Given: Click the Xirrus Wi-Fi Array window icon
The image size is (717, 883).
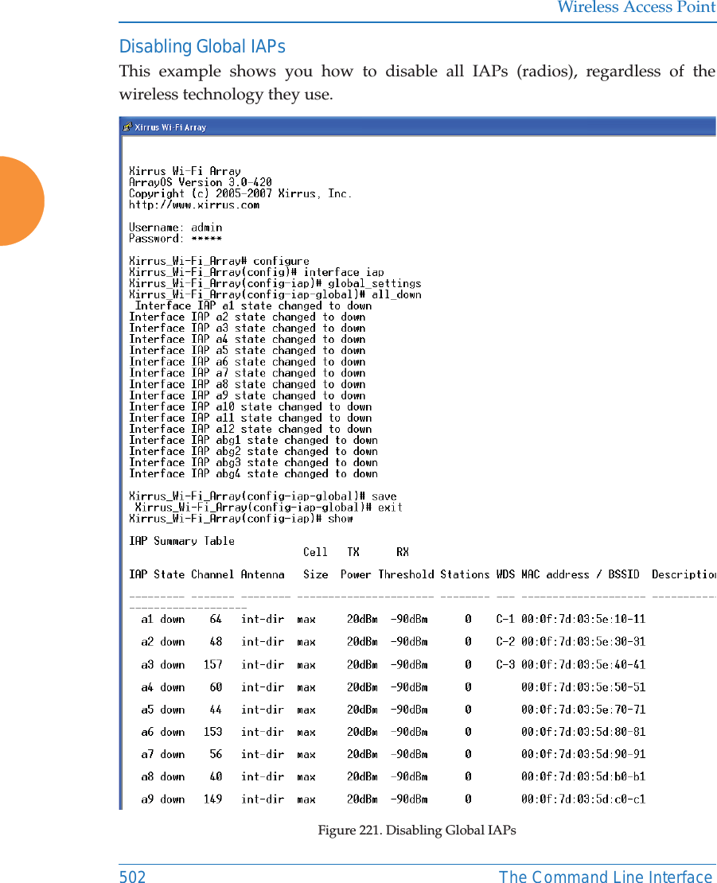Looking at the screenshot, I should point(127,126).
